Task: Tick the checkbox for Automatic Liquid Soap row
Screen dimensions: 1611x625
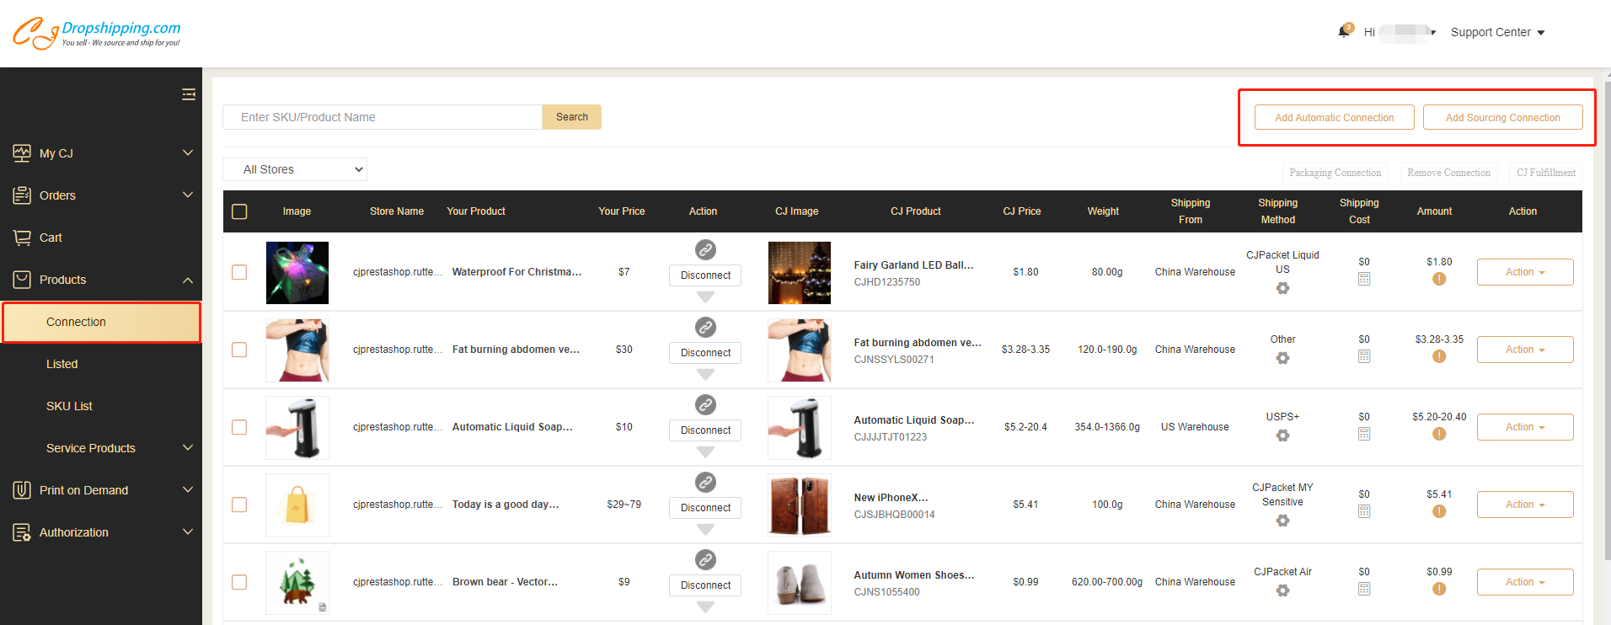Action: point(239,427)
